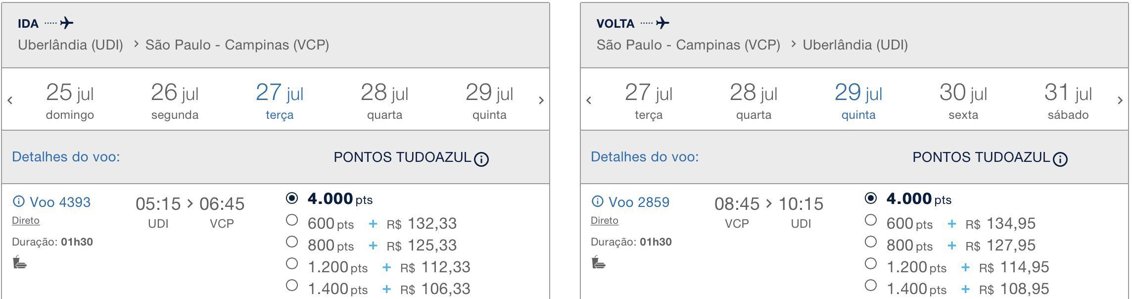Open the Pontos TudoAzul info icon in the VOLTA panel
Image resolution: width=1132 pixels, height=299 pixels.
(1060, 159)
